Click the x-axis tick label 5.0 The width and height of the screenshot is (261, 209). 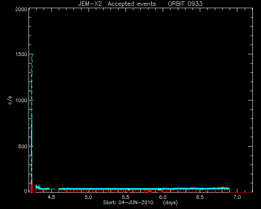point(88,197)
